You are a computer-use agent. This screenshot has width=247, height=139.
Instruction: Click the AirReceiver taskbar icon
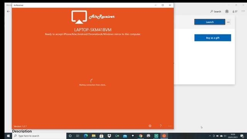coord(164,136)
